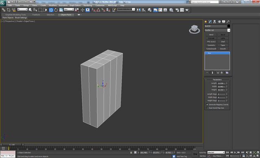Open the Modifier List dropdown
This screenshot has height=158, width=260.
point(217,30)
